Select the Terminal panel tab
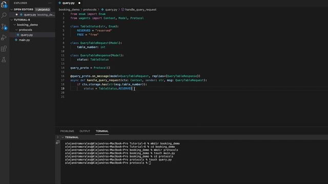The height and width of the screenshot is (184, 328). click(102, 131)
